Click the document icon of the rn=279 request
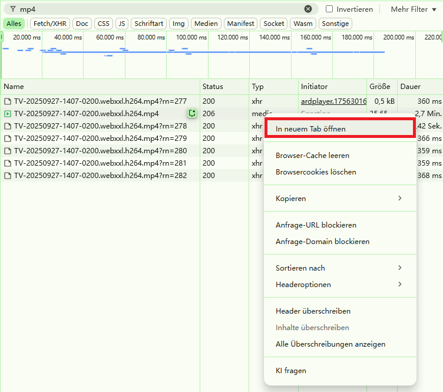 click(8, 139)
